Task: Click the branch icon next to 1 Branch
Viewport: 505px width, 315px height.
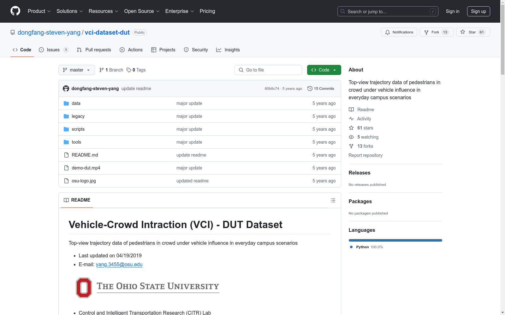Action: (102, 70)
